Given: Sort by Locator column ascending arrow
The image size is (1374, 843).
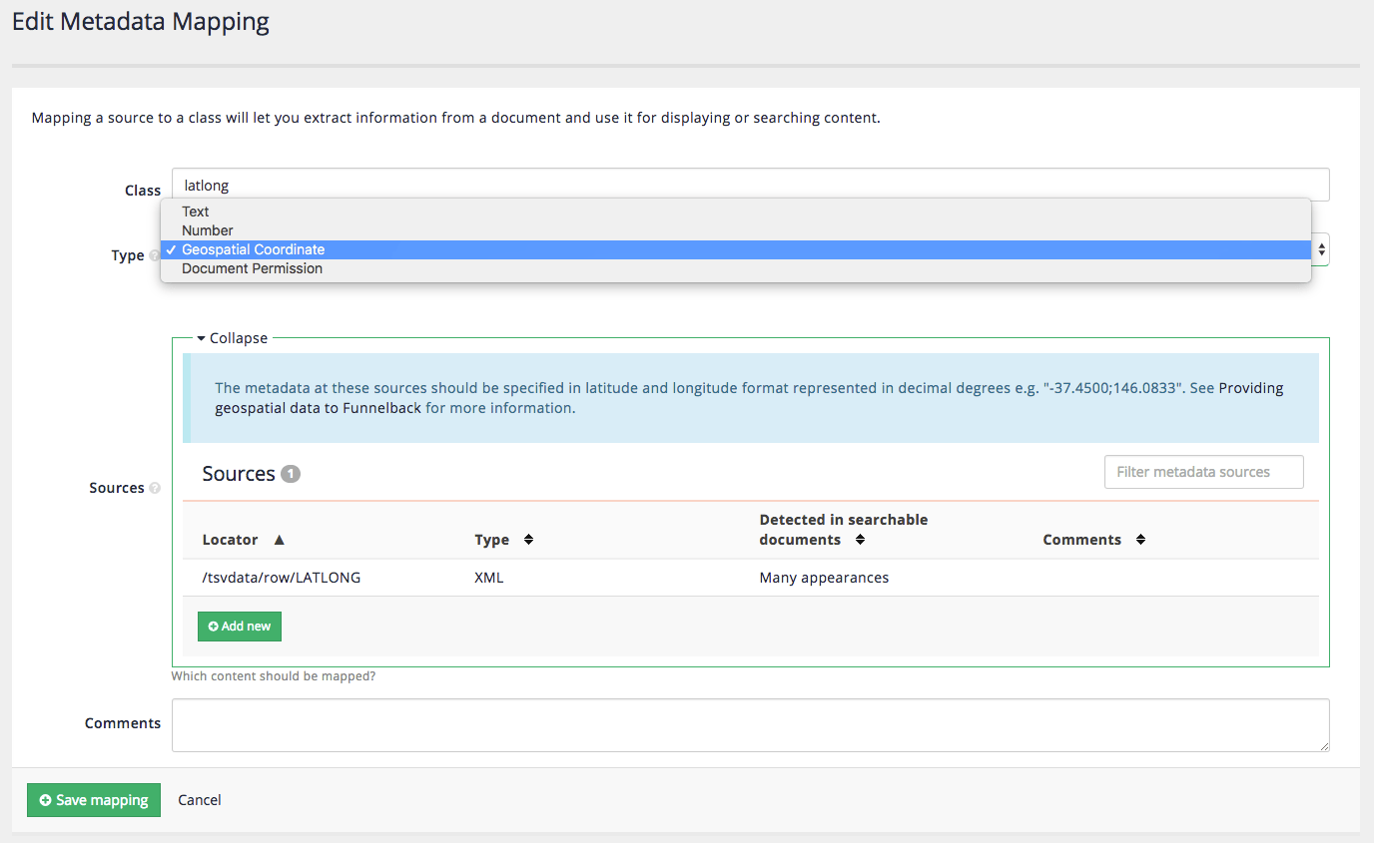Looking at the screenshot, I should 280,540.
